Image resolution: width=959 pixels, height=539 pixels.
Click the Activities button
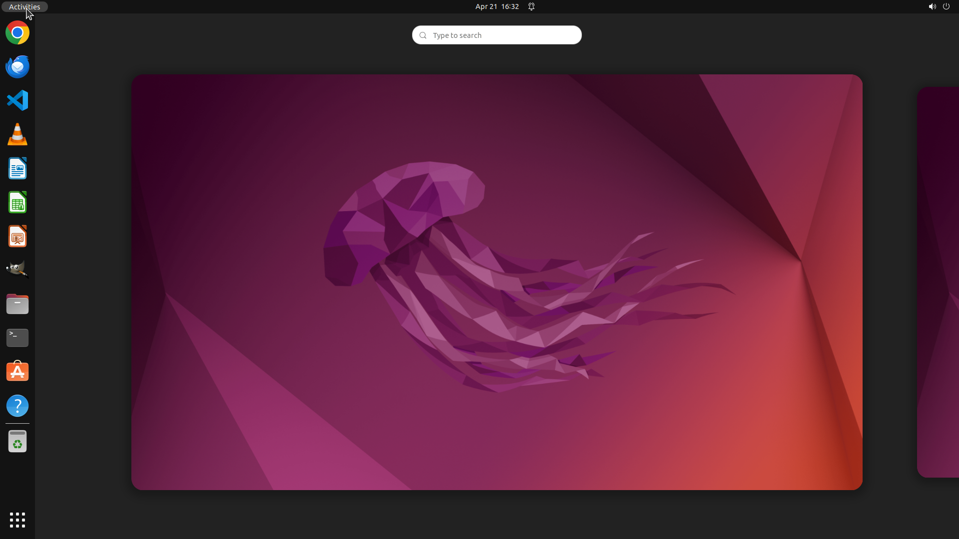[24, 6]
